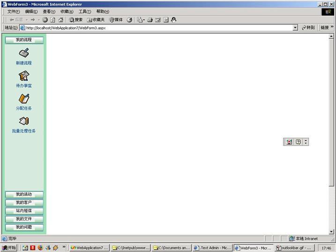Switch to .Text Admin taskbar window
The image size is (336, 252).
213,248
